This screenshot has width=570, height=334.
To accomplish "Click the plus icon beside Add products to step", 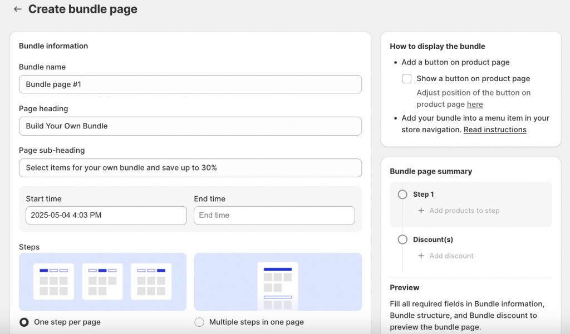I will [421, 211].
